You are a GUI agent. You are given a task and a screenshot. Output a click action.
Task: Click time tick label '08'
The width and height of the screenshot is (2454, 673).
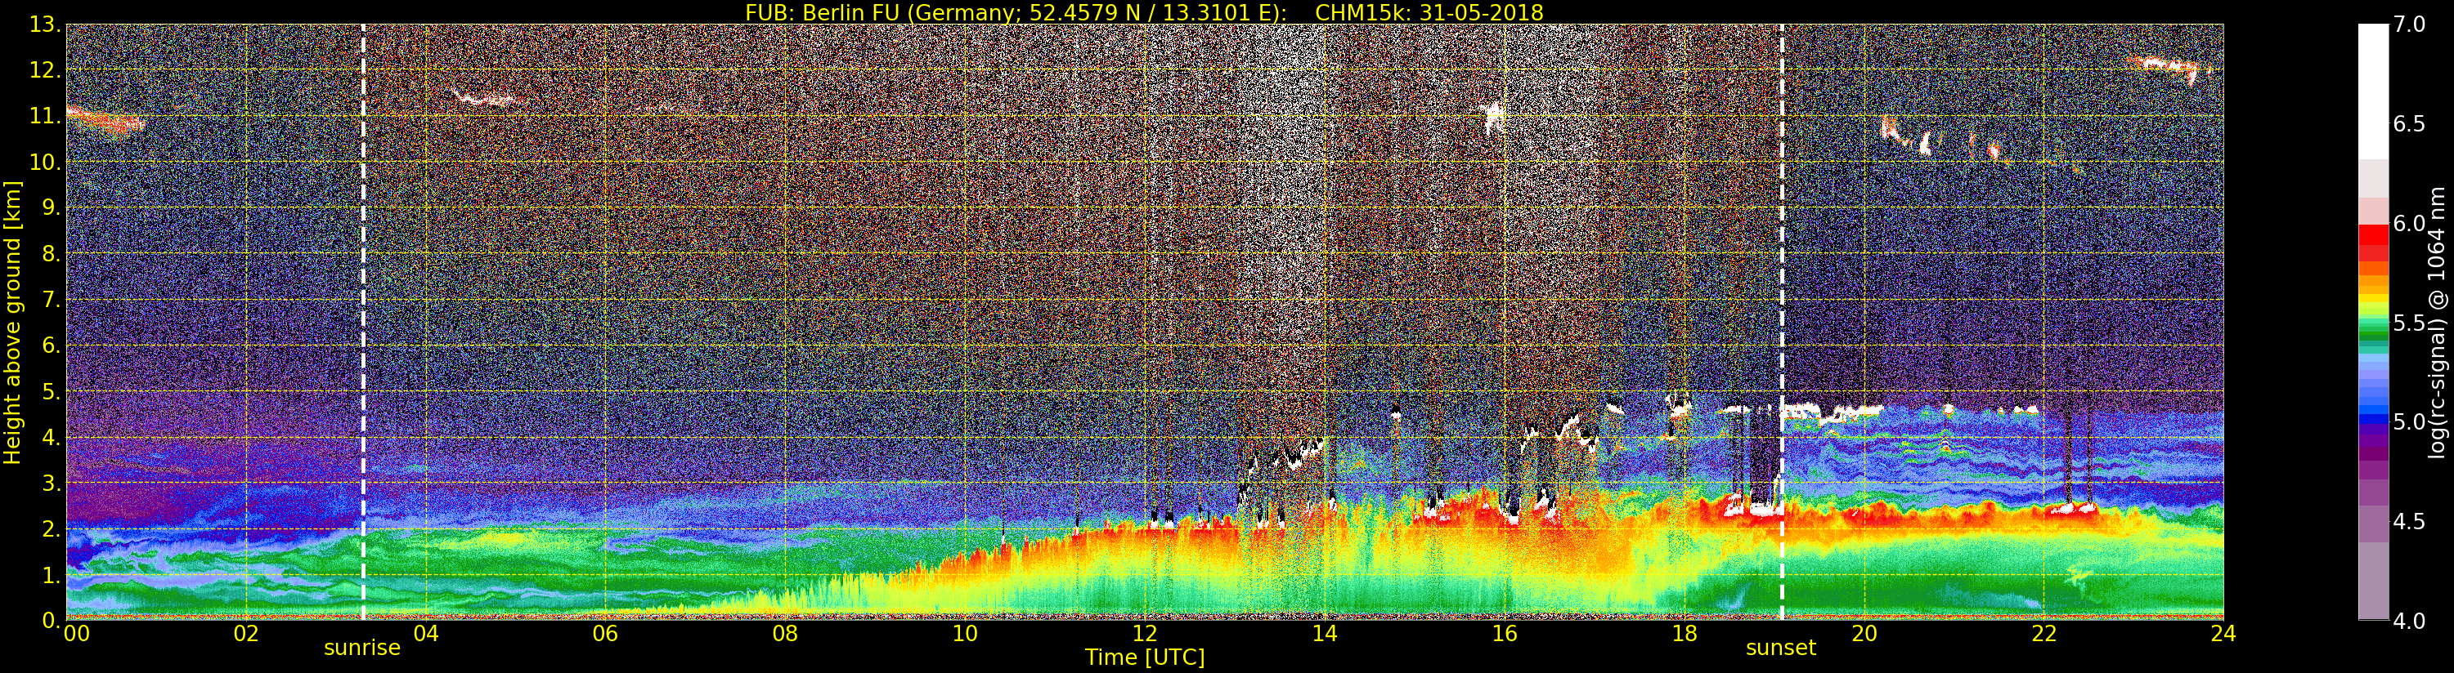(x=785, y=633)
